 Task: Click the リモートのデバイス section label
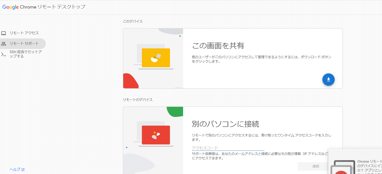click(x=138, y=100)
